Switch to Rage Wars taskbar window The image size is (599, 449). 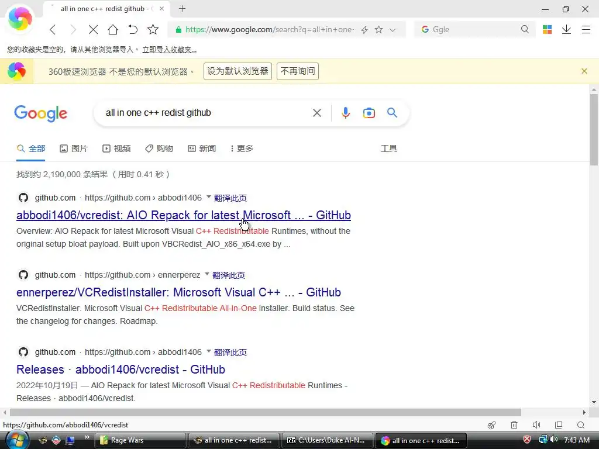140,440
